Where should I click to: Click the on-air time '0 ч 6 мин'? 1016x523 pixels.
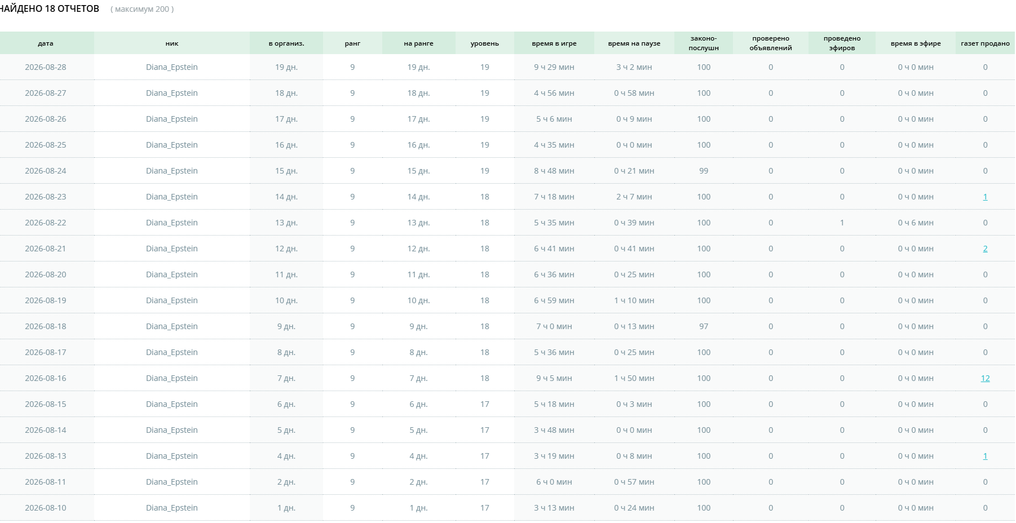pyautogui.click(x=916, y=223)
